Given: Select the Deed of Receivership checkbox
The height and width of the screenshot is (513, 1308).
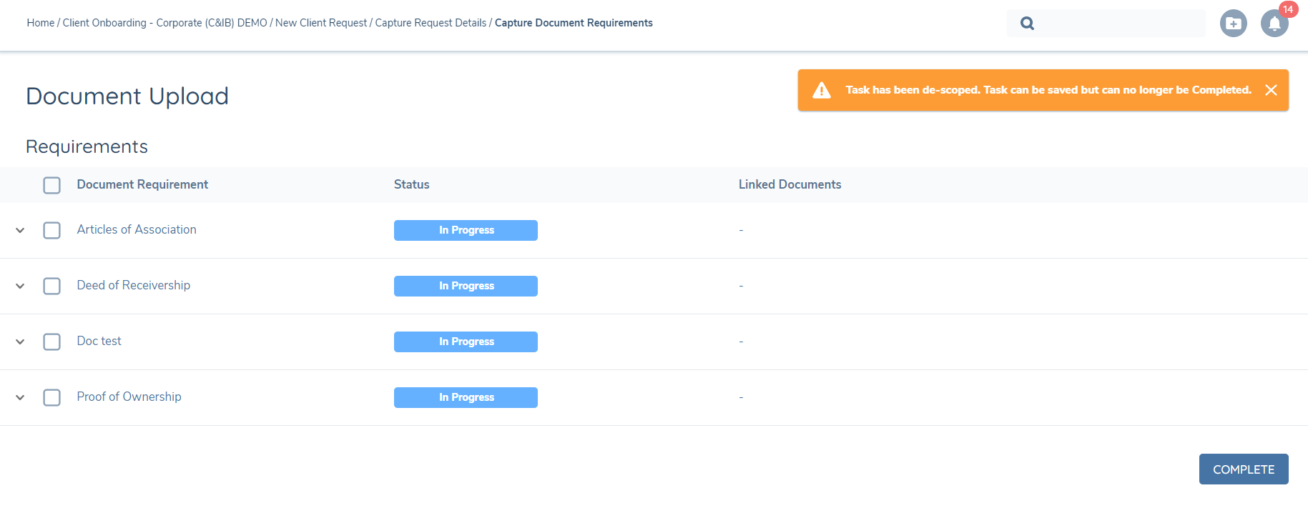Looking at the screenshot, I should pyautogui.click(x=52, y=286).
